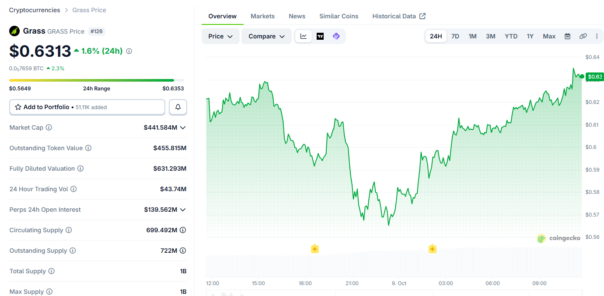Open the three-dot chart options menu
The width and height of the screenshot is (604, 296).
(597, 36)
